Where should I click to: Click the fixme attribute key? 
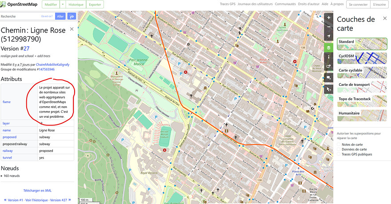coord(7,102)
